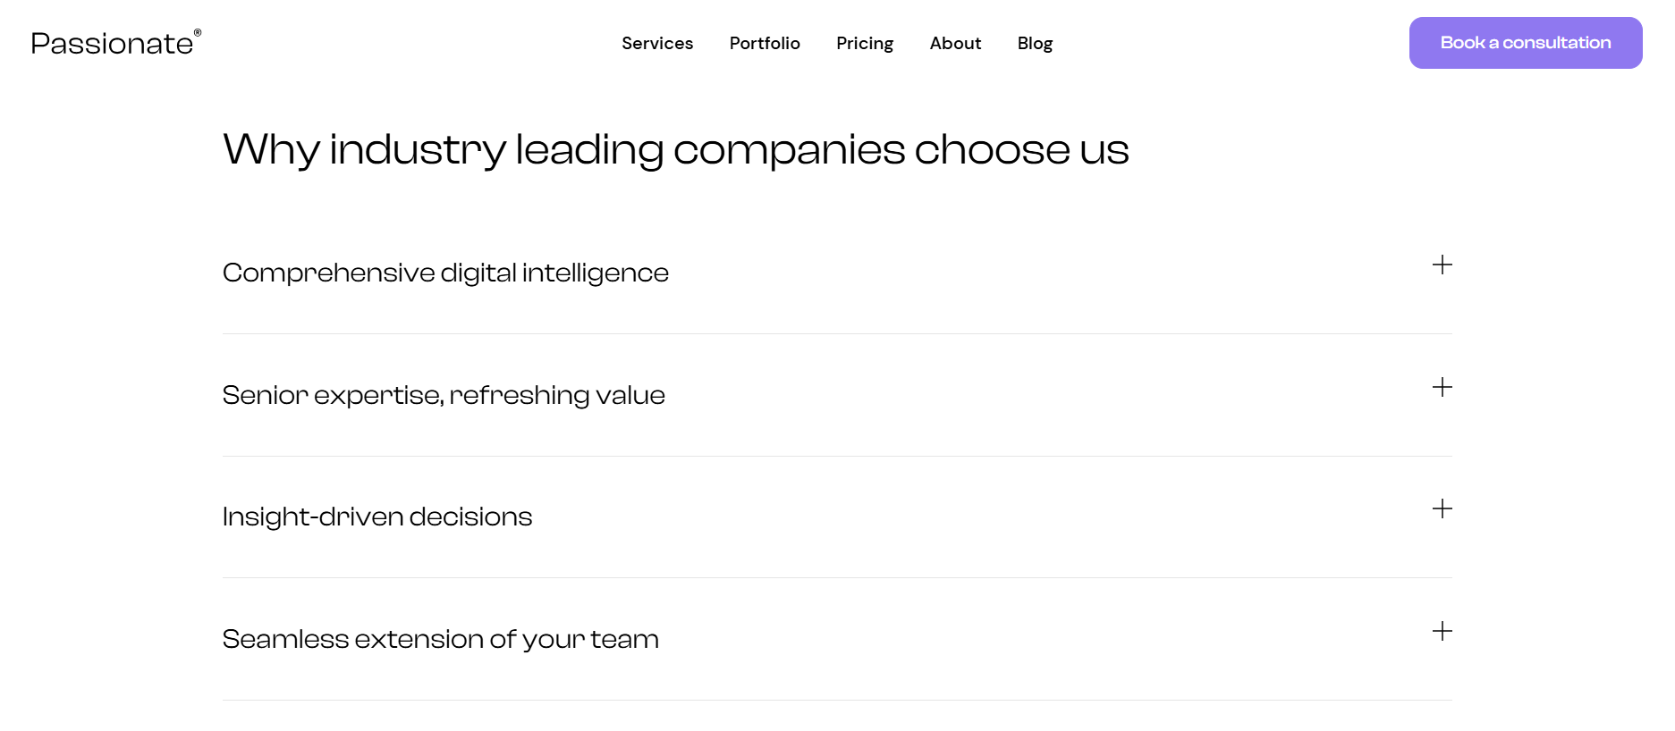
Task: Expand Comprehensive digital intelligence section title
Action: coord(445,273)
